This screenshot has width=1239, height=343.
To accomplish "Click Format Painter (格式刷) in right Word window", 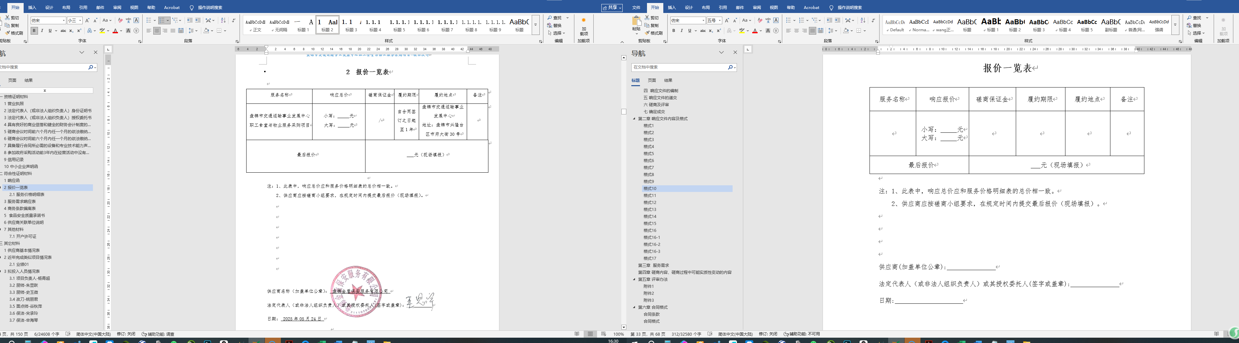I will click(653, 33).
